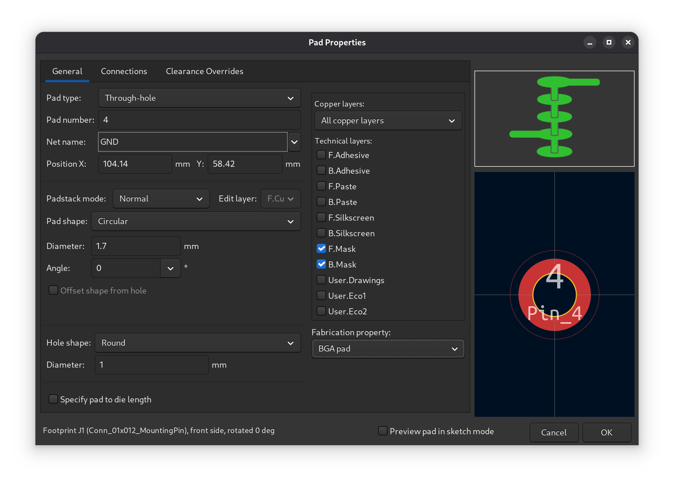Image resolution: width=674 pixels, height=484 pixels.
Task: Maximize the Pad Properties window
Action: (609, 43)
